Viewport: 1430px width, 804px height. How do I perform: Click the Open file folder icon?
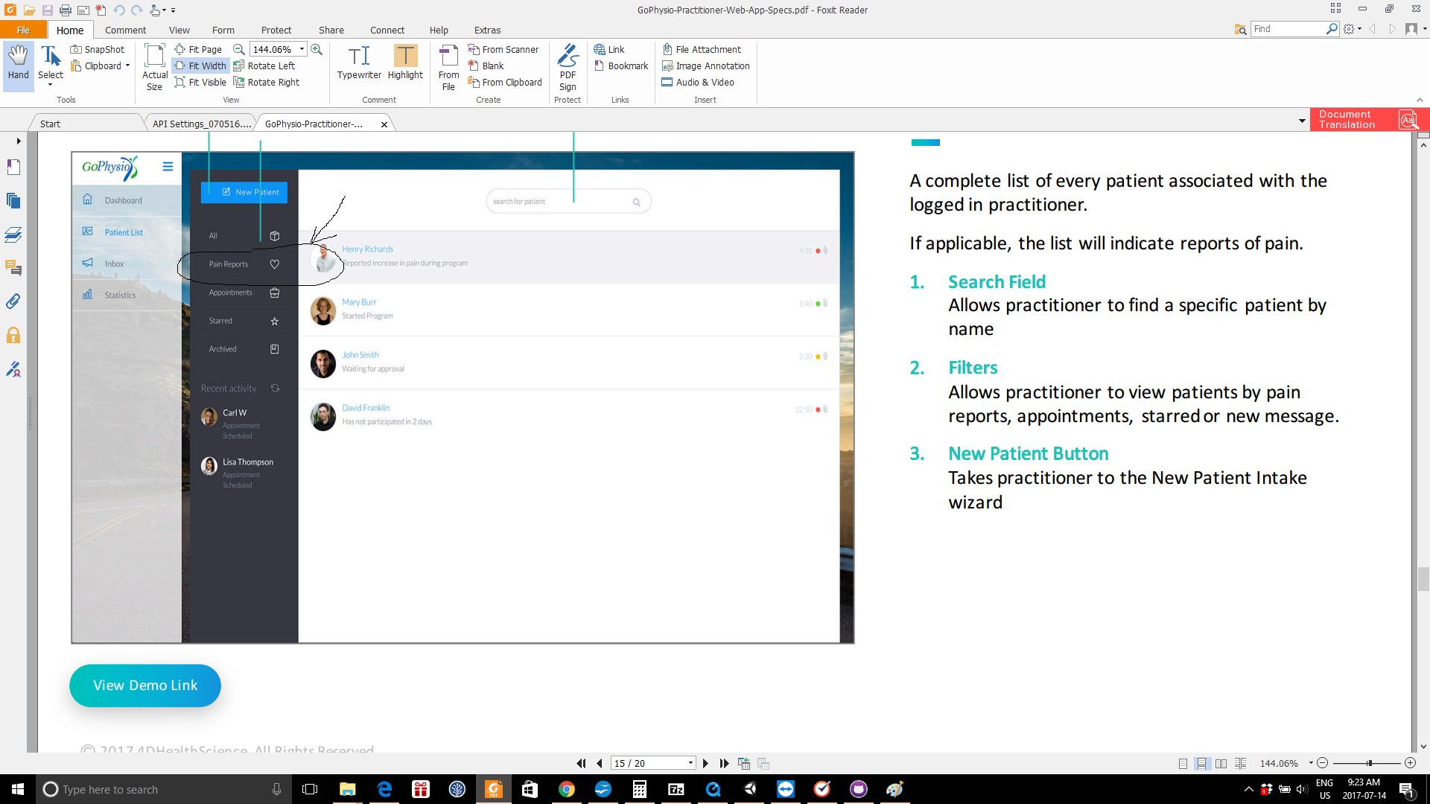click(x=29, y=10)
